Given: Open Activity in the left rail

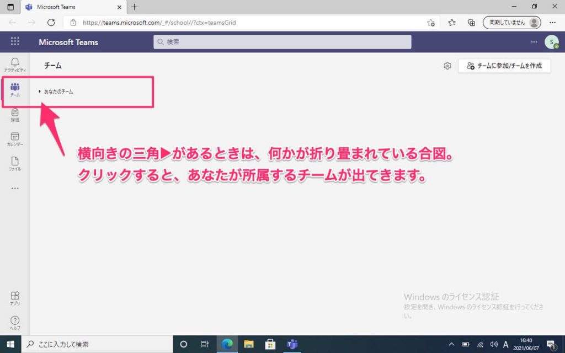Looking at the screenshot, I should [15, 65].
